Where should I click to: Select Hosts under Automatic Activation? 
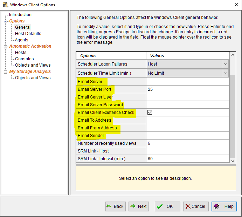point(21,53)
